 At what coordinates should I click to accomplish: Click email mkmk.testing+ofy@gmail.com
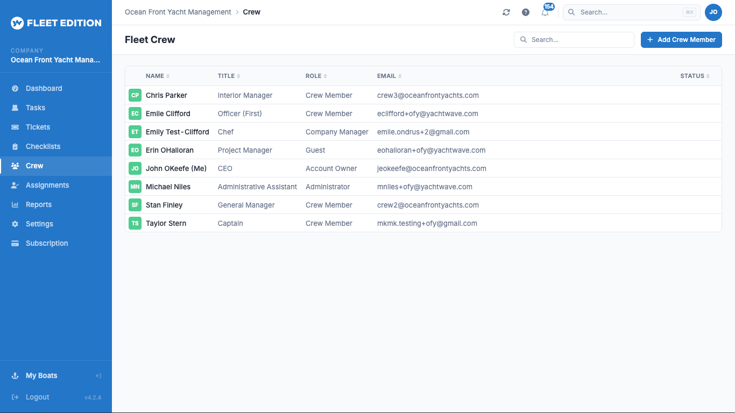427,223
